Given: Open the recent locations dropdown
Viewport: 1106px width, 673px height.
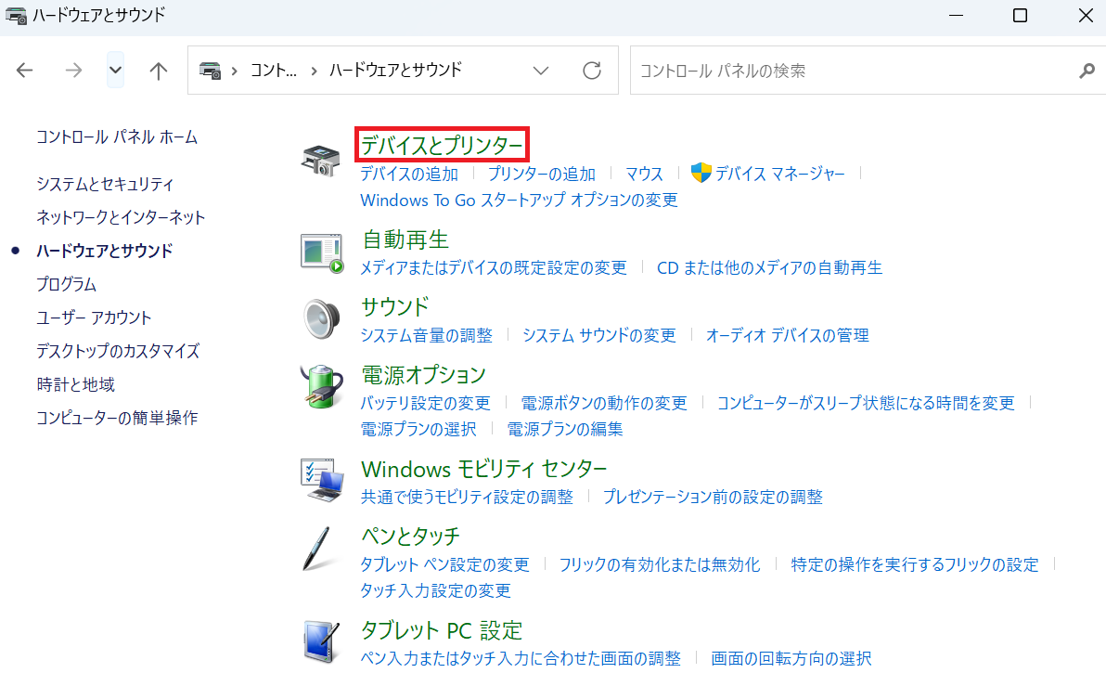Looking at the screenshot, I should tap(116, 70).
